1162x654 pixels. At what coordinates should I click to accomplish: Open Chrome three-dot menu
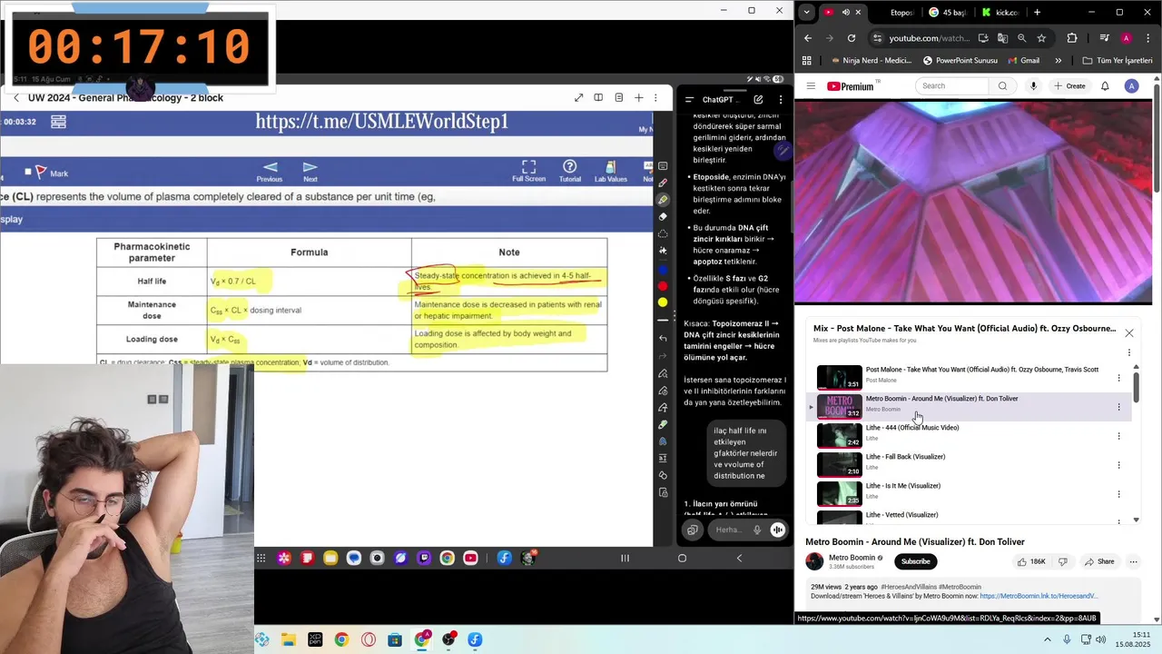coord(1147,38)
